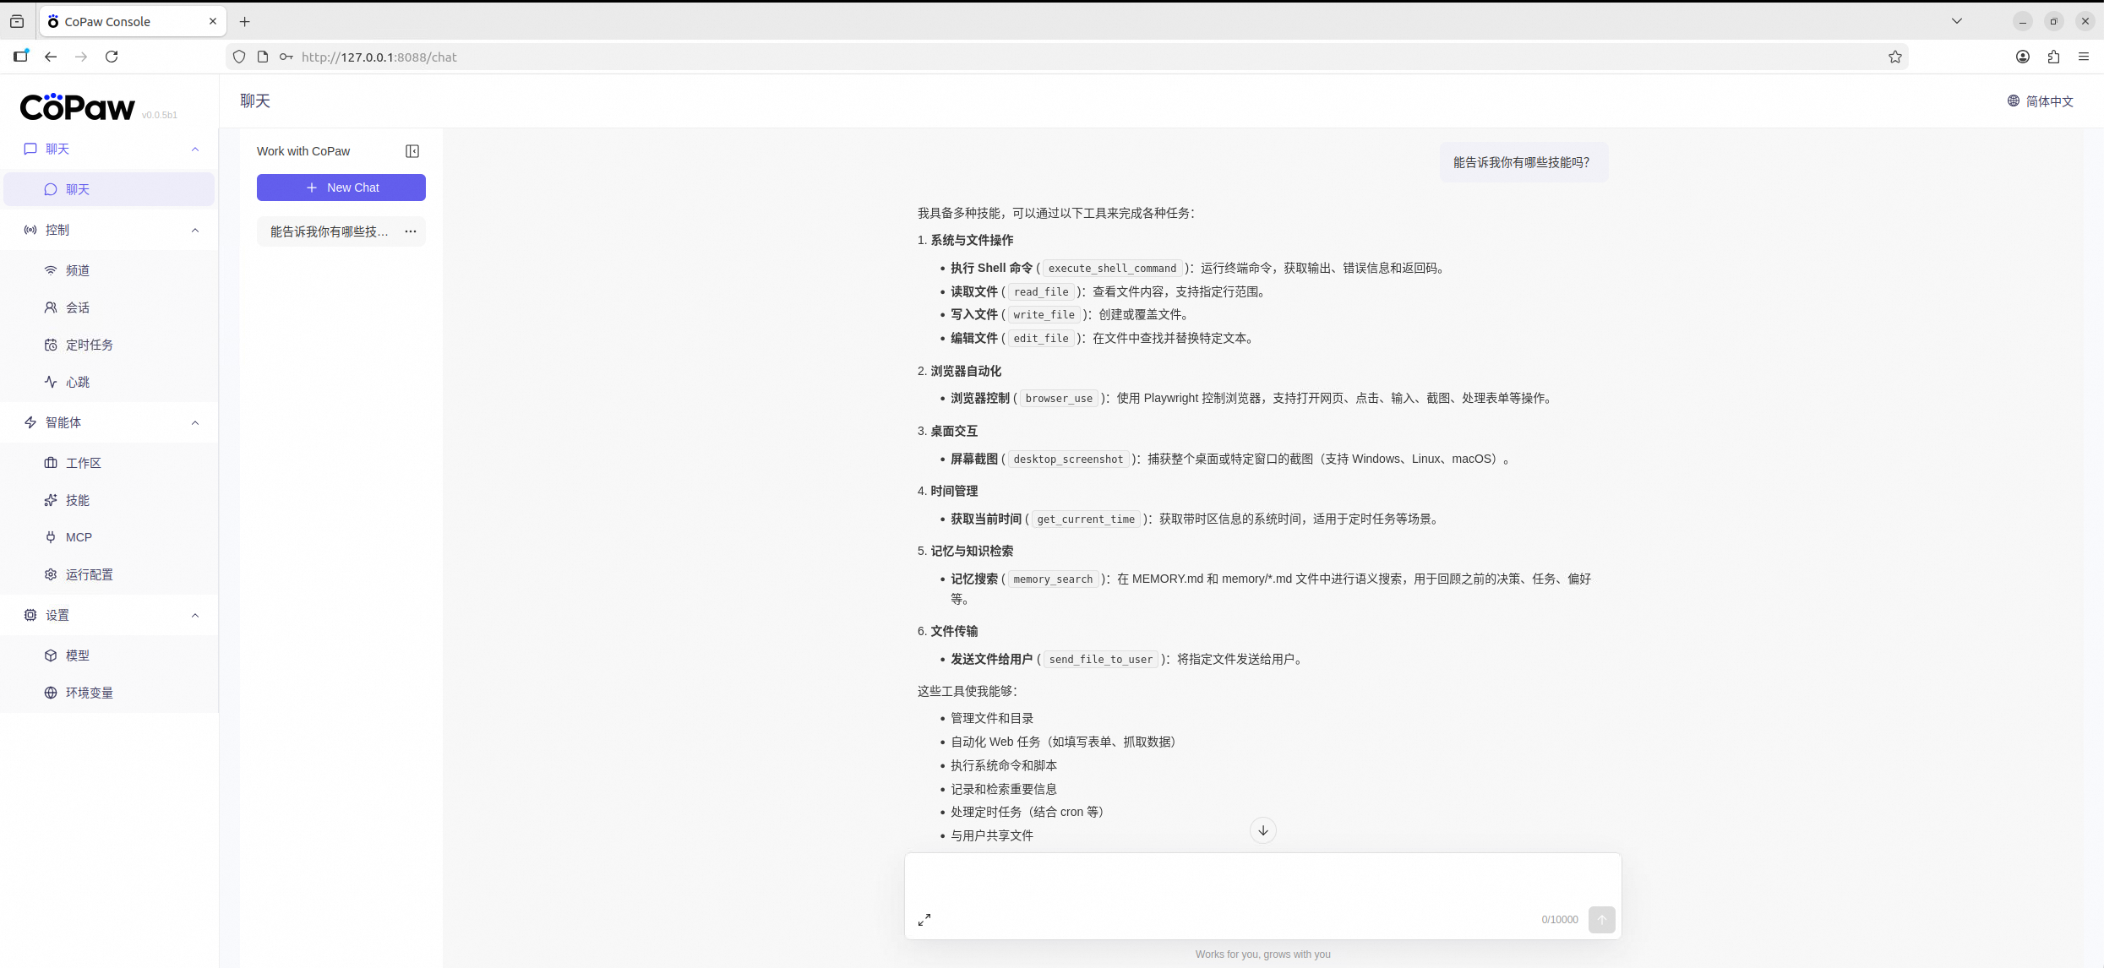Viewport: 2104px width, 968px height.
Task: Open the Firefox account icon
Action: [x=2023, y=57]
